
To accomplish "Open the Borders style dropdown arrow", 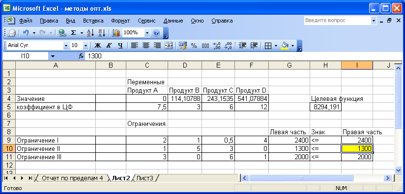I will pyautogui.click(x=276, y=46).
